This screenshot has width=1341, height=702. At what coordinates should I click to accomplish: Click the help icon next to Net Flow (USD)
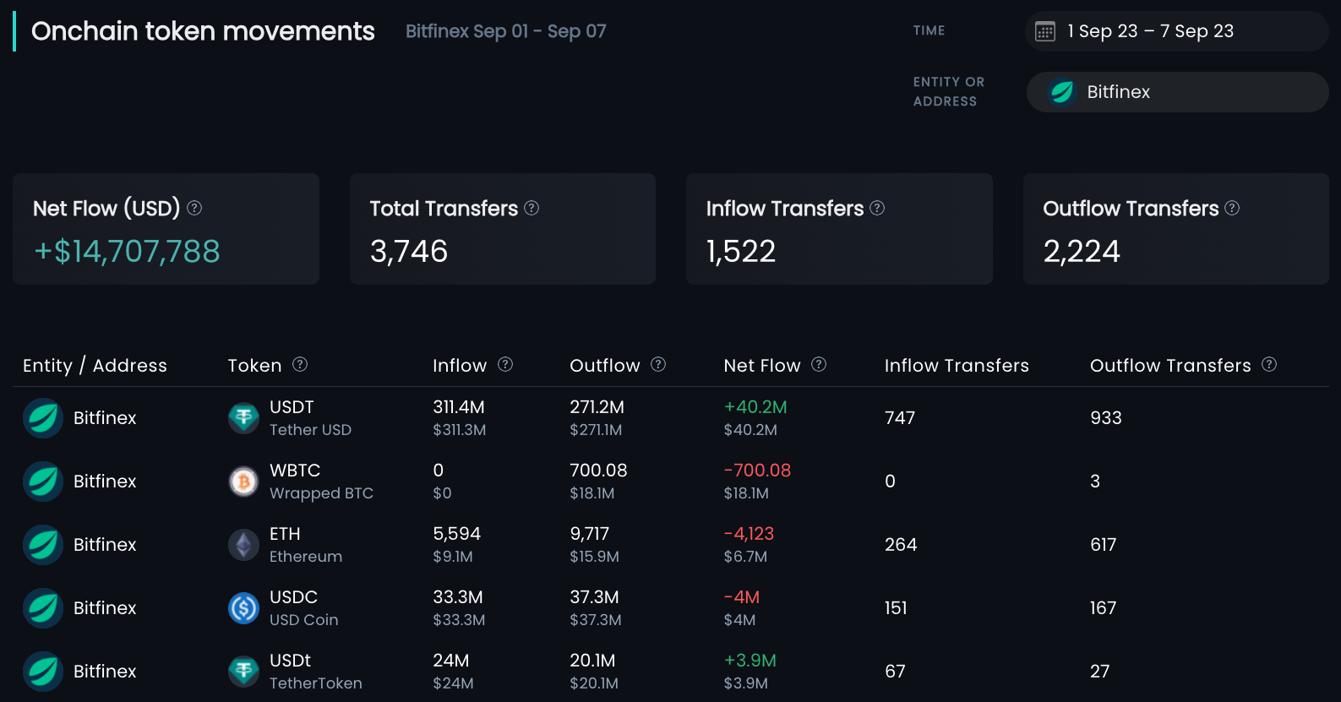[194, 208]
